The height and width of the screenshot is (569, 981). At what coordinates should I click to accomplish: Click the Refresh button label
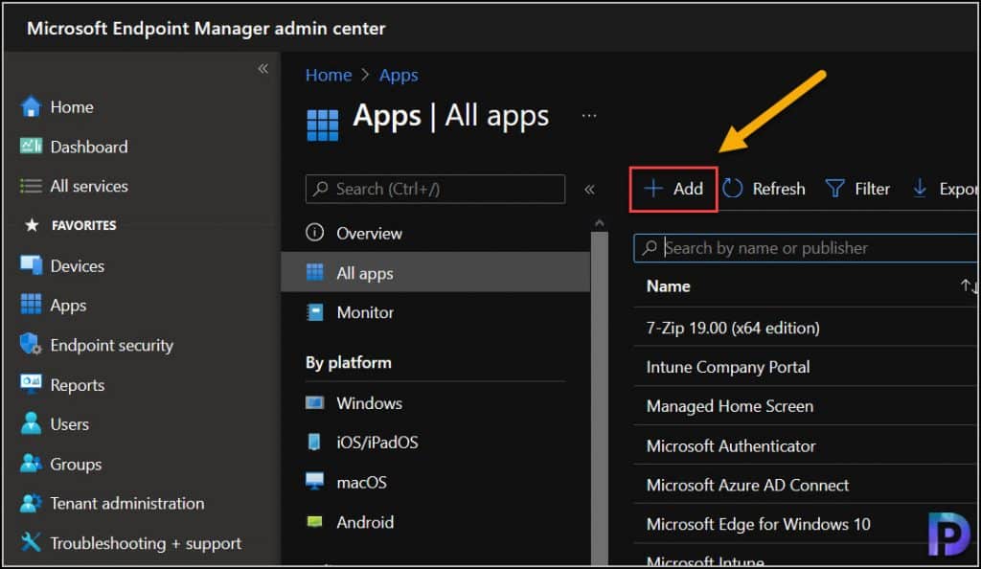pos(778,189)
